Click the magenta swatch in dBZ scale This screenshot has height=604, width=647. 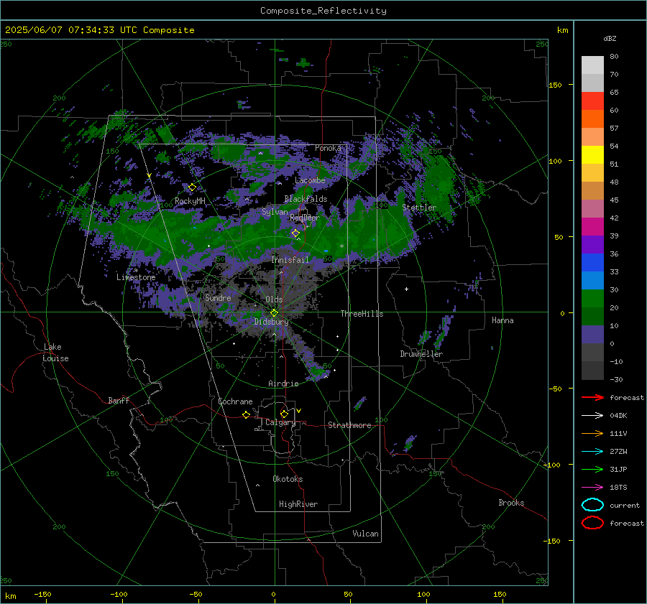592,227
